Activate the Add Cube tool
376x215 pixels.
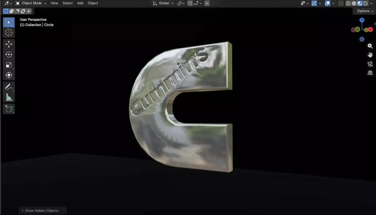point(9,109)
